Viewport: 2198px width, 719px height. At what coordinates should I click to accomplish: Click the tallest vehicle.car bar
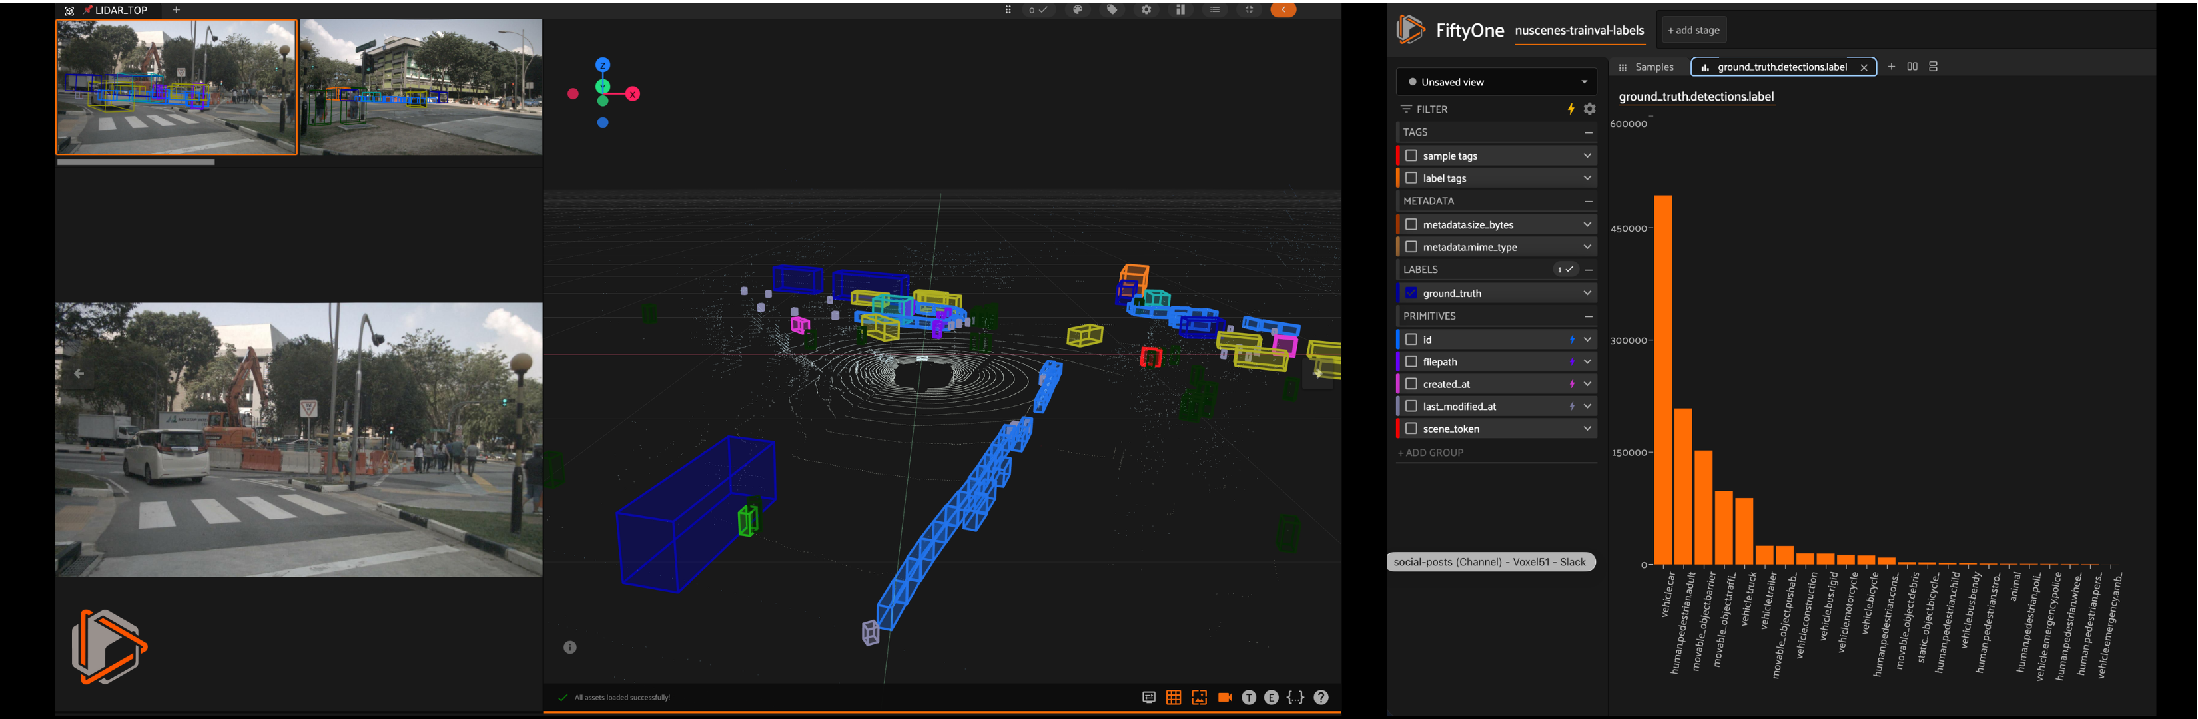pos(1662,379)
